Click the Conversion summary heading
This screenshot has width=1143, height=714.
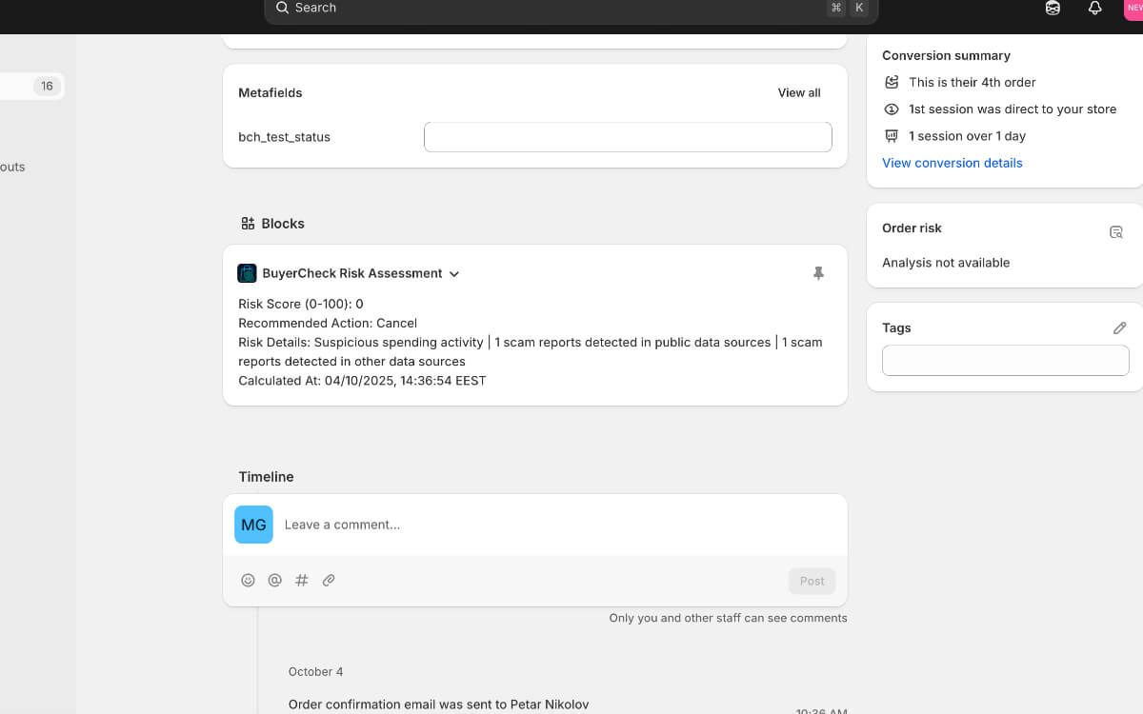(946, 56)
